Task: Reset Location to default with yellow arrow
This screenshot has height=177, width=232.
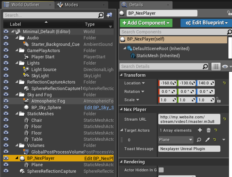Action: [224, 83]
